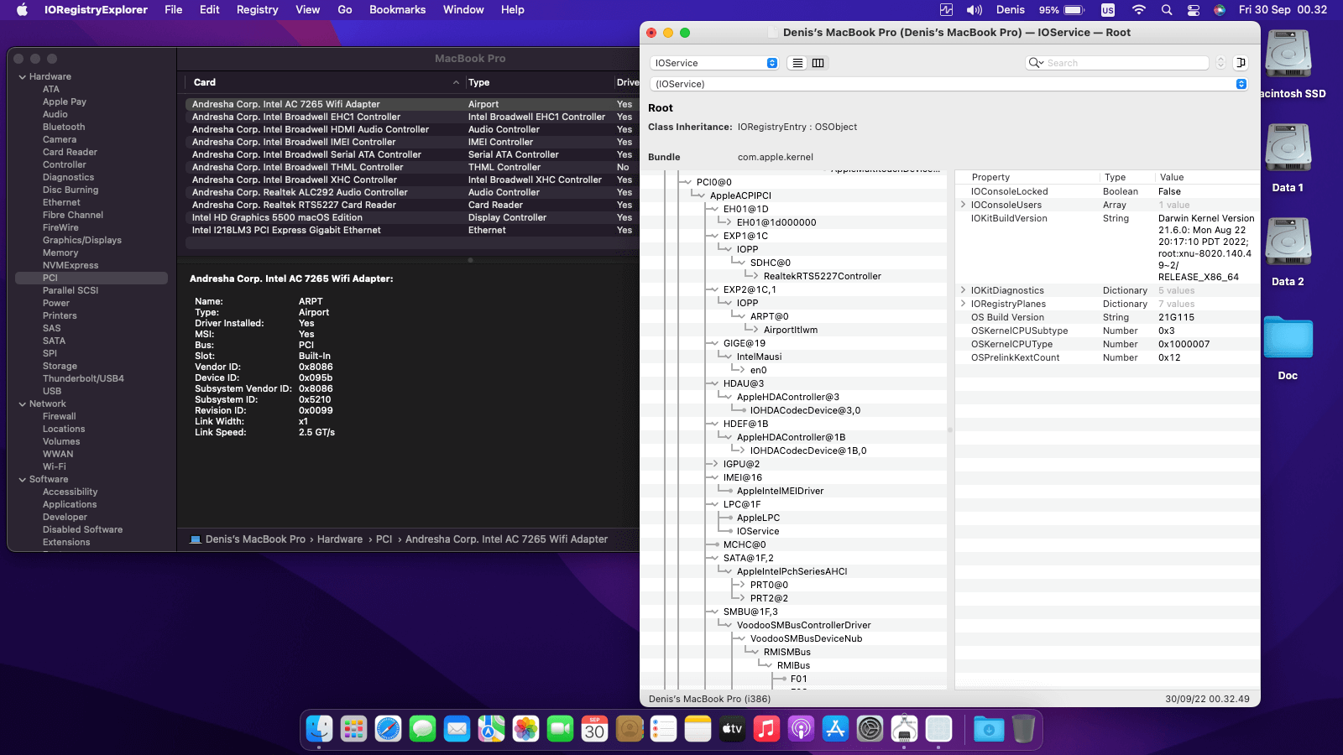Screen dimensions: 1343x755
Task: Select the Doc folder on desktop
Action: click(1288, 346)
